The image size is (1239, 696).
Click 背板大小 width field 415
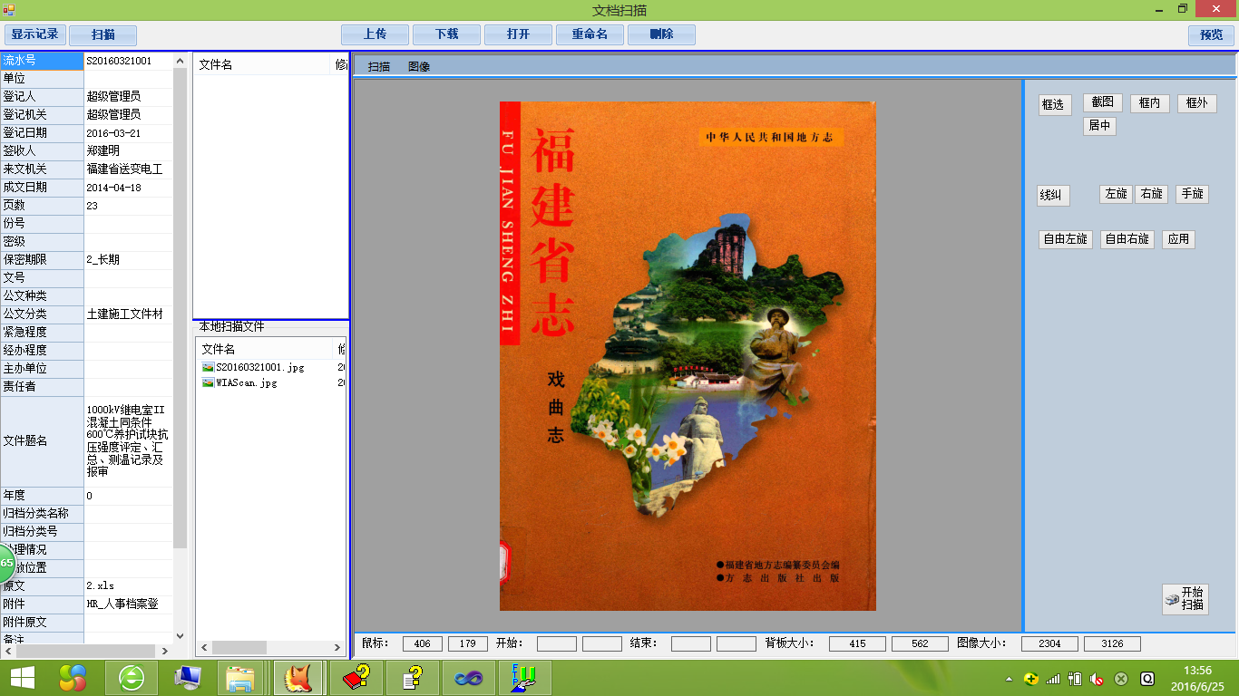[857, 643]
